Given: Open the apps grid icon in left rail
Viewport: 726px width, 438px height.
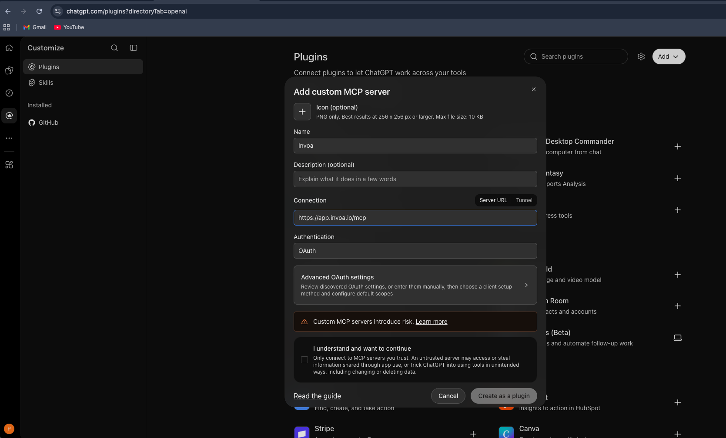Looking at the screenshot, I should click(9, 165).
